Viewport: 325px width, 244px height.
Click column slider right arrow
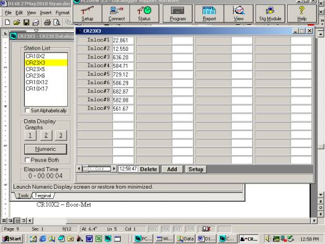(x=114, y=169)
